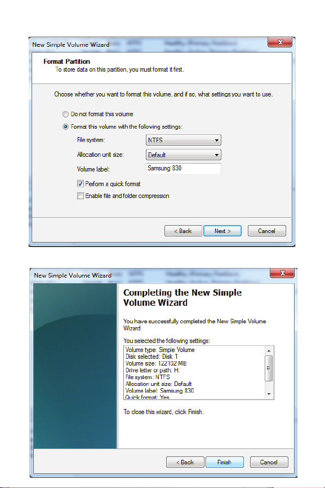Expand the Allocation unit size dropdown
325x488 pixels.
(184, 155)
